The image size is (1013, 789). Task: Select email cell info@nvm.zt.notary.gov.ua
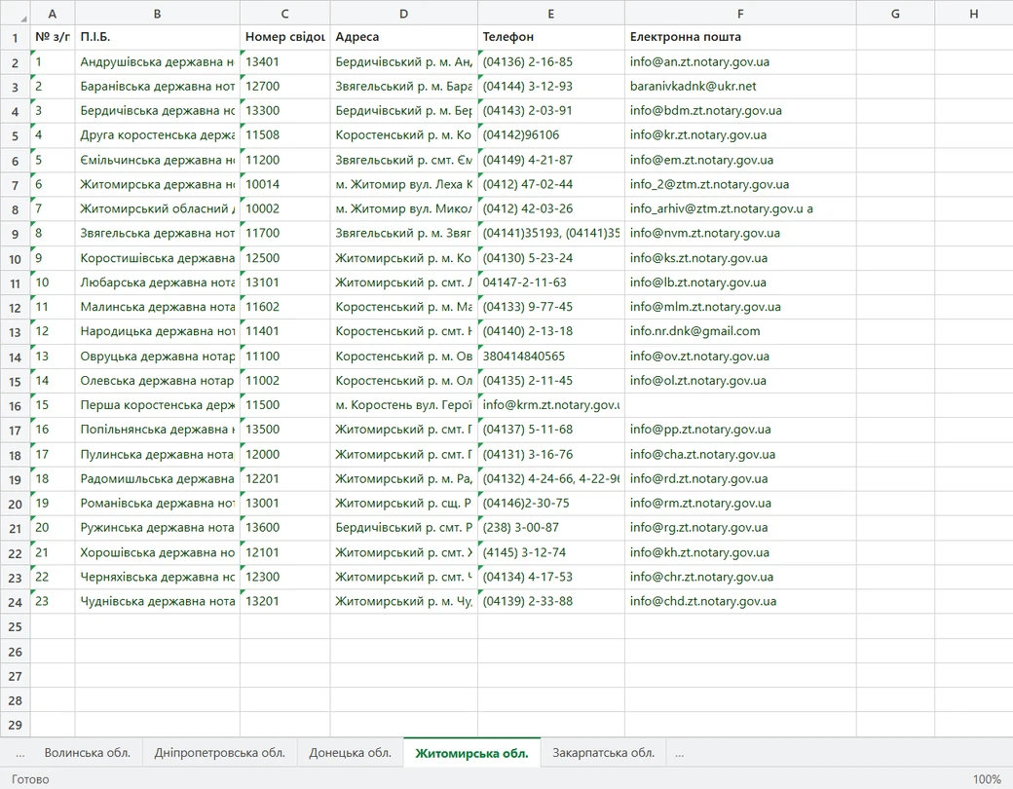coord(740,233)
